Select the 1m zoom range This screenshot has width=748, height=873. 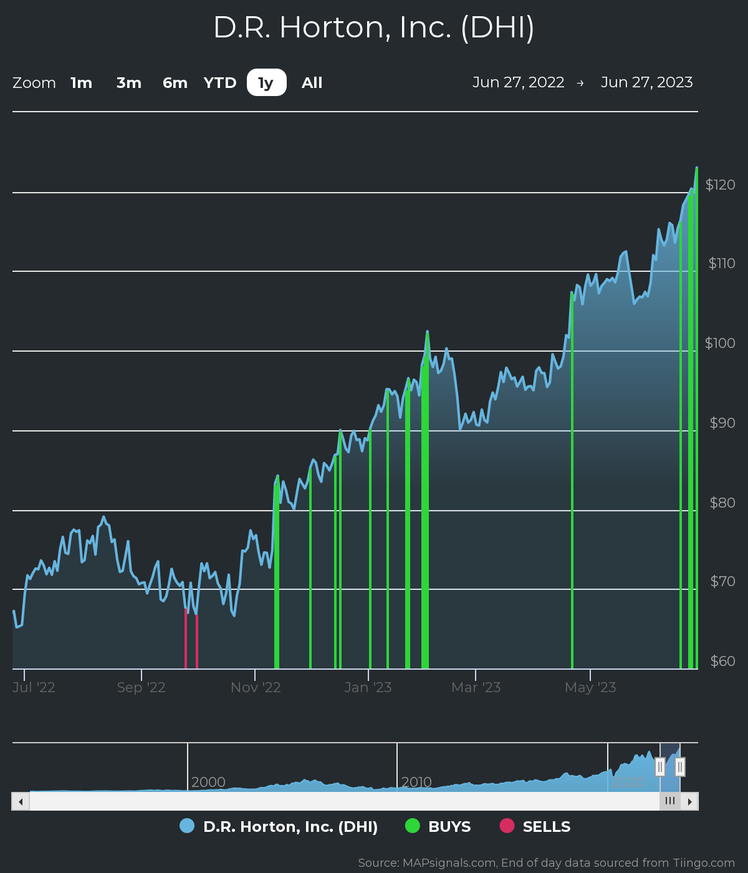81,83
